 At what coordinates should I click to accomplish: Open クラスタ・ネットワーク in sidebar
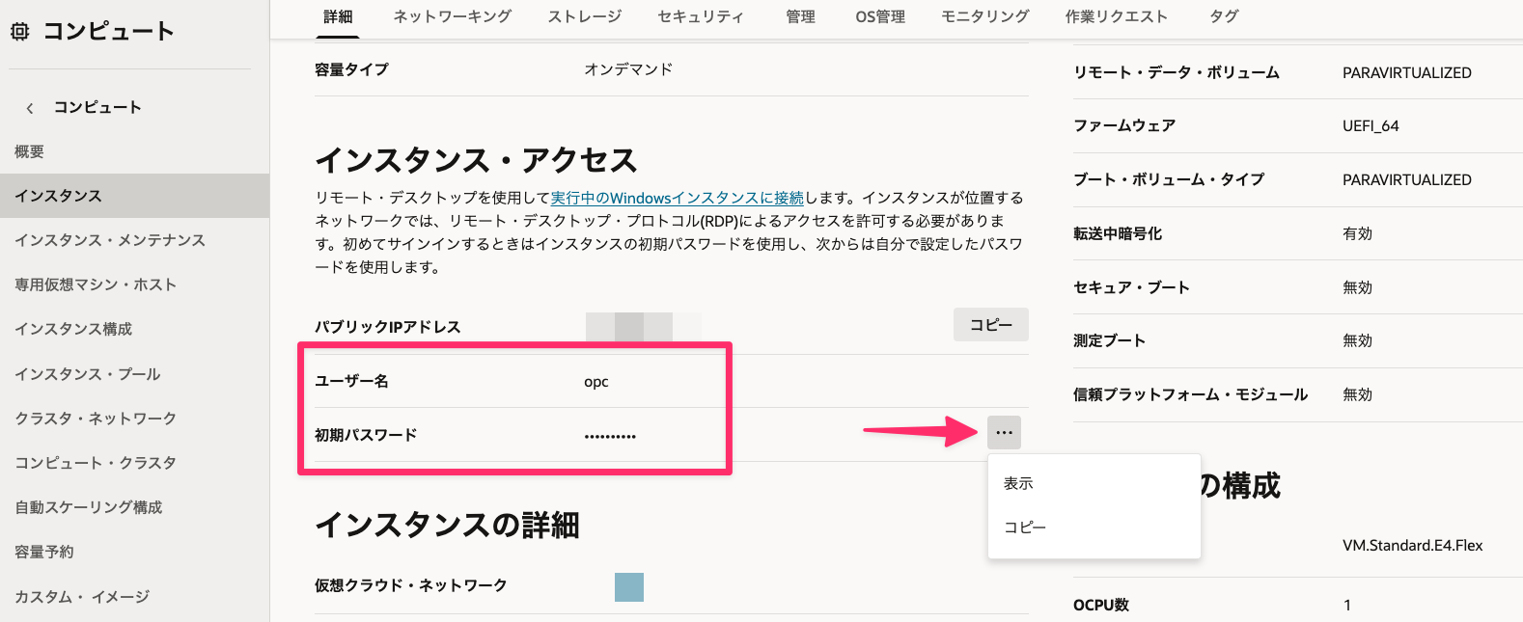point(96,419)
